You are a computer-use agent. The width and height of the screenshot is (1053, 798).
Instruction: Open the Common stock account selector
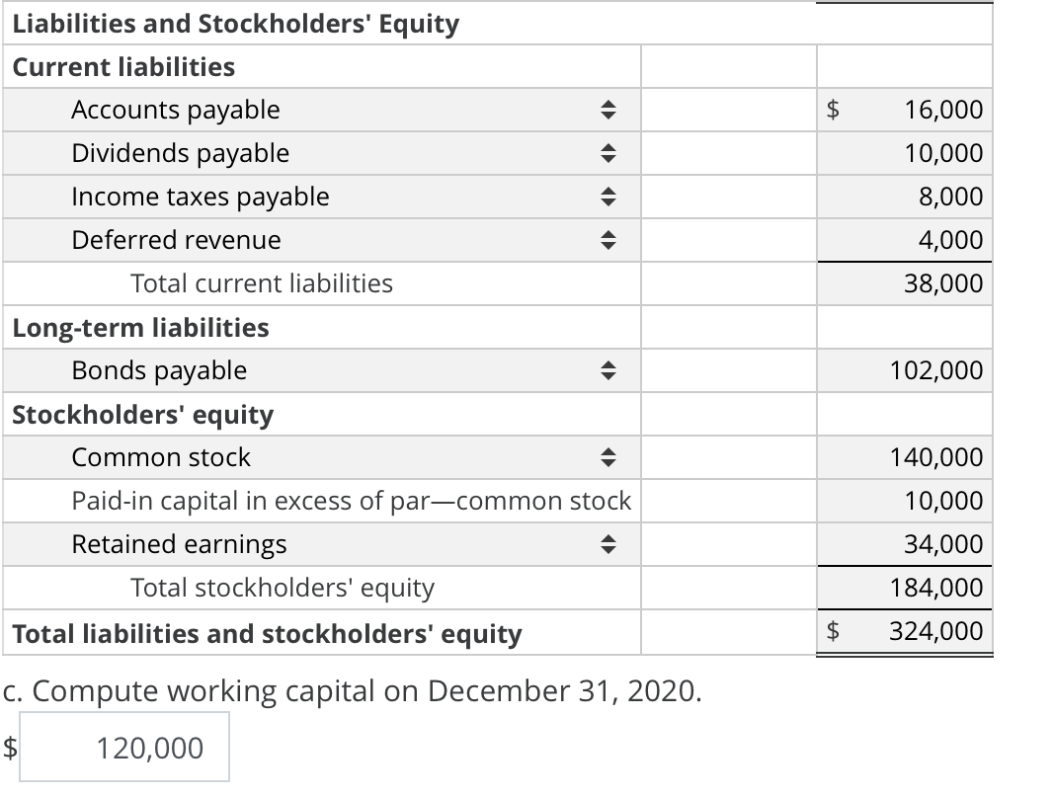pos(609,457)
